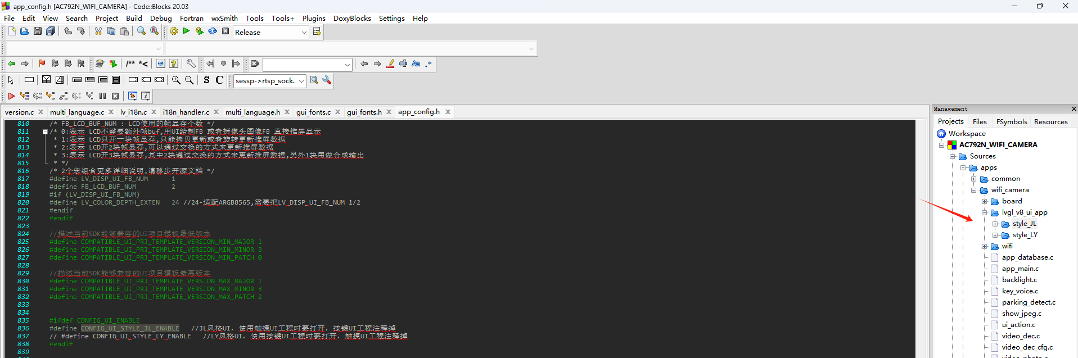This screenshot has height=358, width=1078.
Task: Click the Break debugger pause icon
Action: click(x=102, y=96)
